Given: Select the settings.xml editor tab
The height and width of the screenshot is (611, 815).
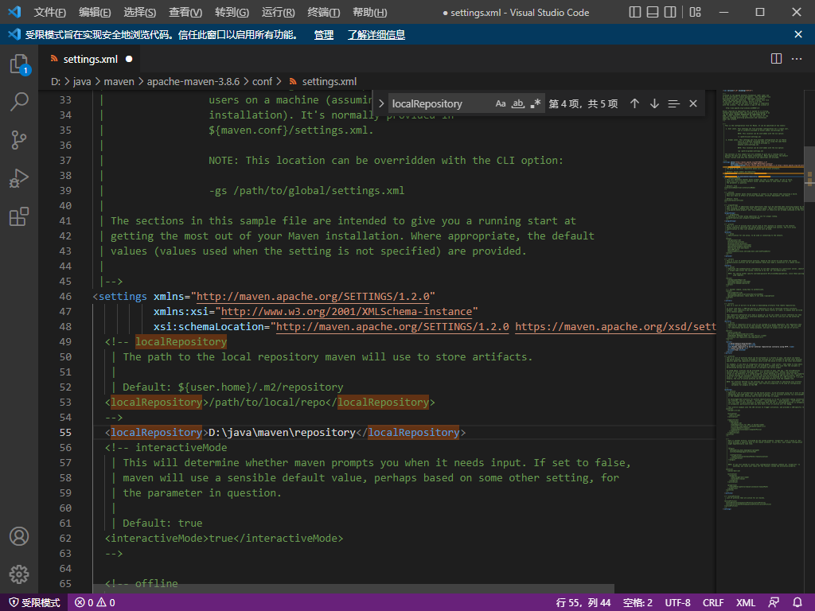Looking at the screenshot, I should (x=90, y=59).
